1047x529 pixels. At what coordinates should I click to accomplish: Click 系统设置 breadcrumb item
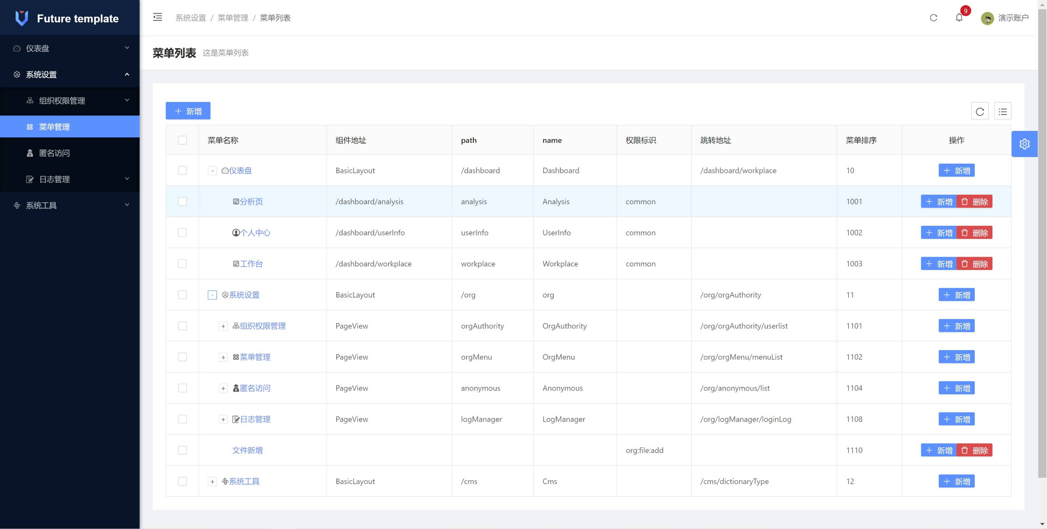[191, 18]
